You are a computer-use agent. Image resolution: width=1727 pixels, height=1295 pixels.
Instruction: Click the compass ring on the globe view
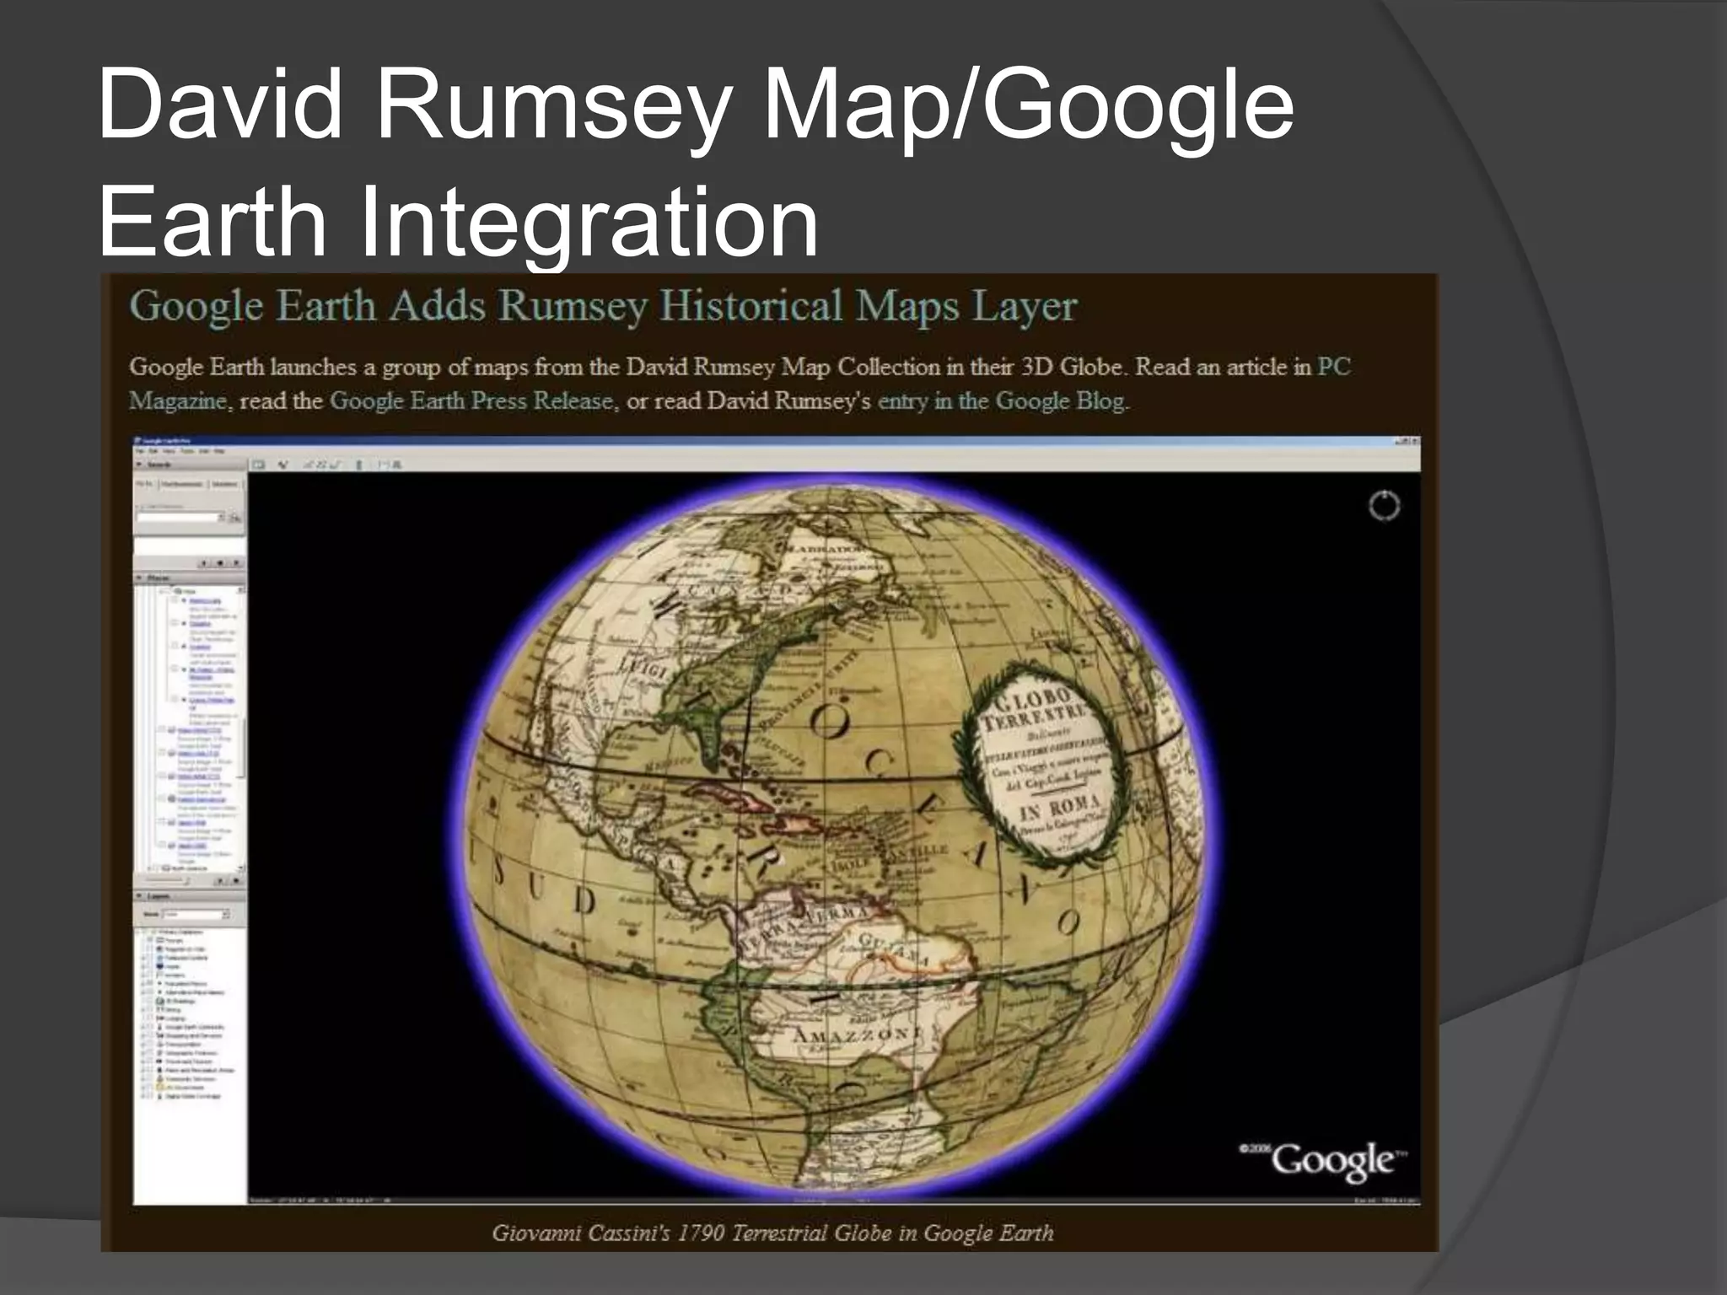pos(1384,506)
